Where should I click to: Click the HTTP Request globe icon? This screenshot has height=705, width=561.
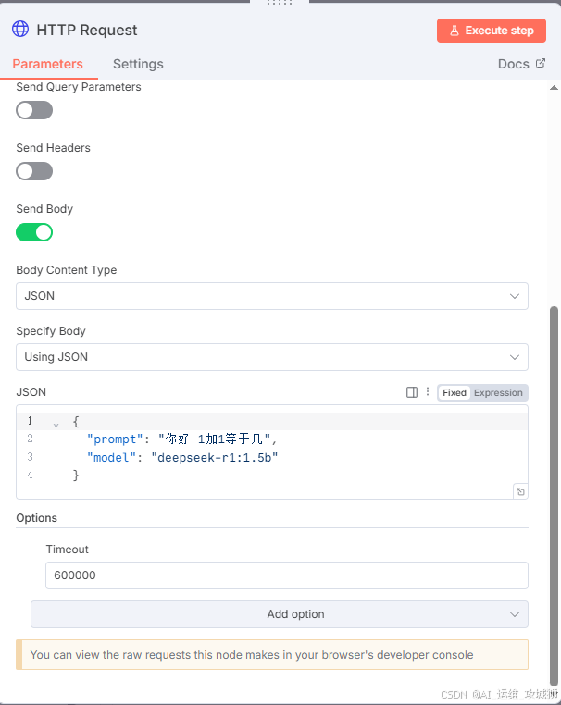point(20,30)
